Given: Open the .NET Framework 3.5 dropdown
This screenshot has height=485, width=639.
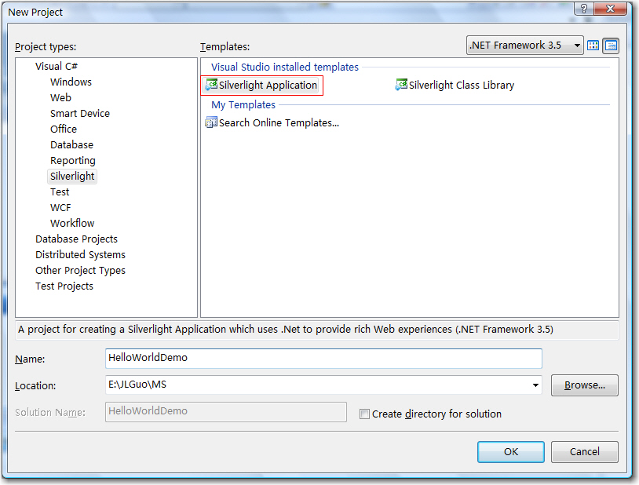Looking at the screenshot, I should [524, 46].
